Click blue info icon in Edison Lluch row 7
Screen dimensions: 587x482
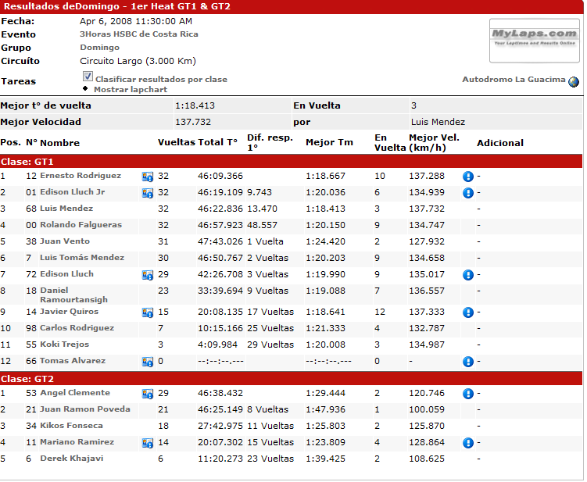coord(468,275)
